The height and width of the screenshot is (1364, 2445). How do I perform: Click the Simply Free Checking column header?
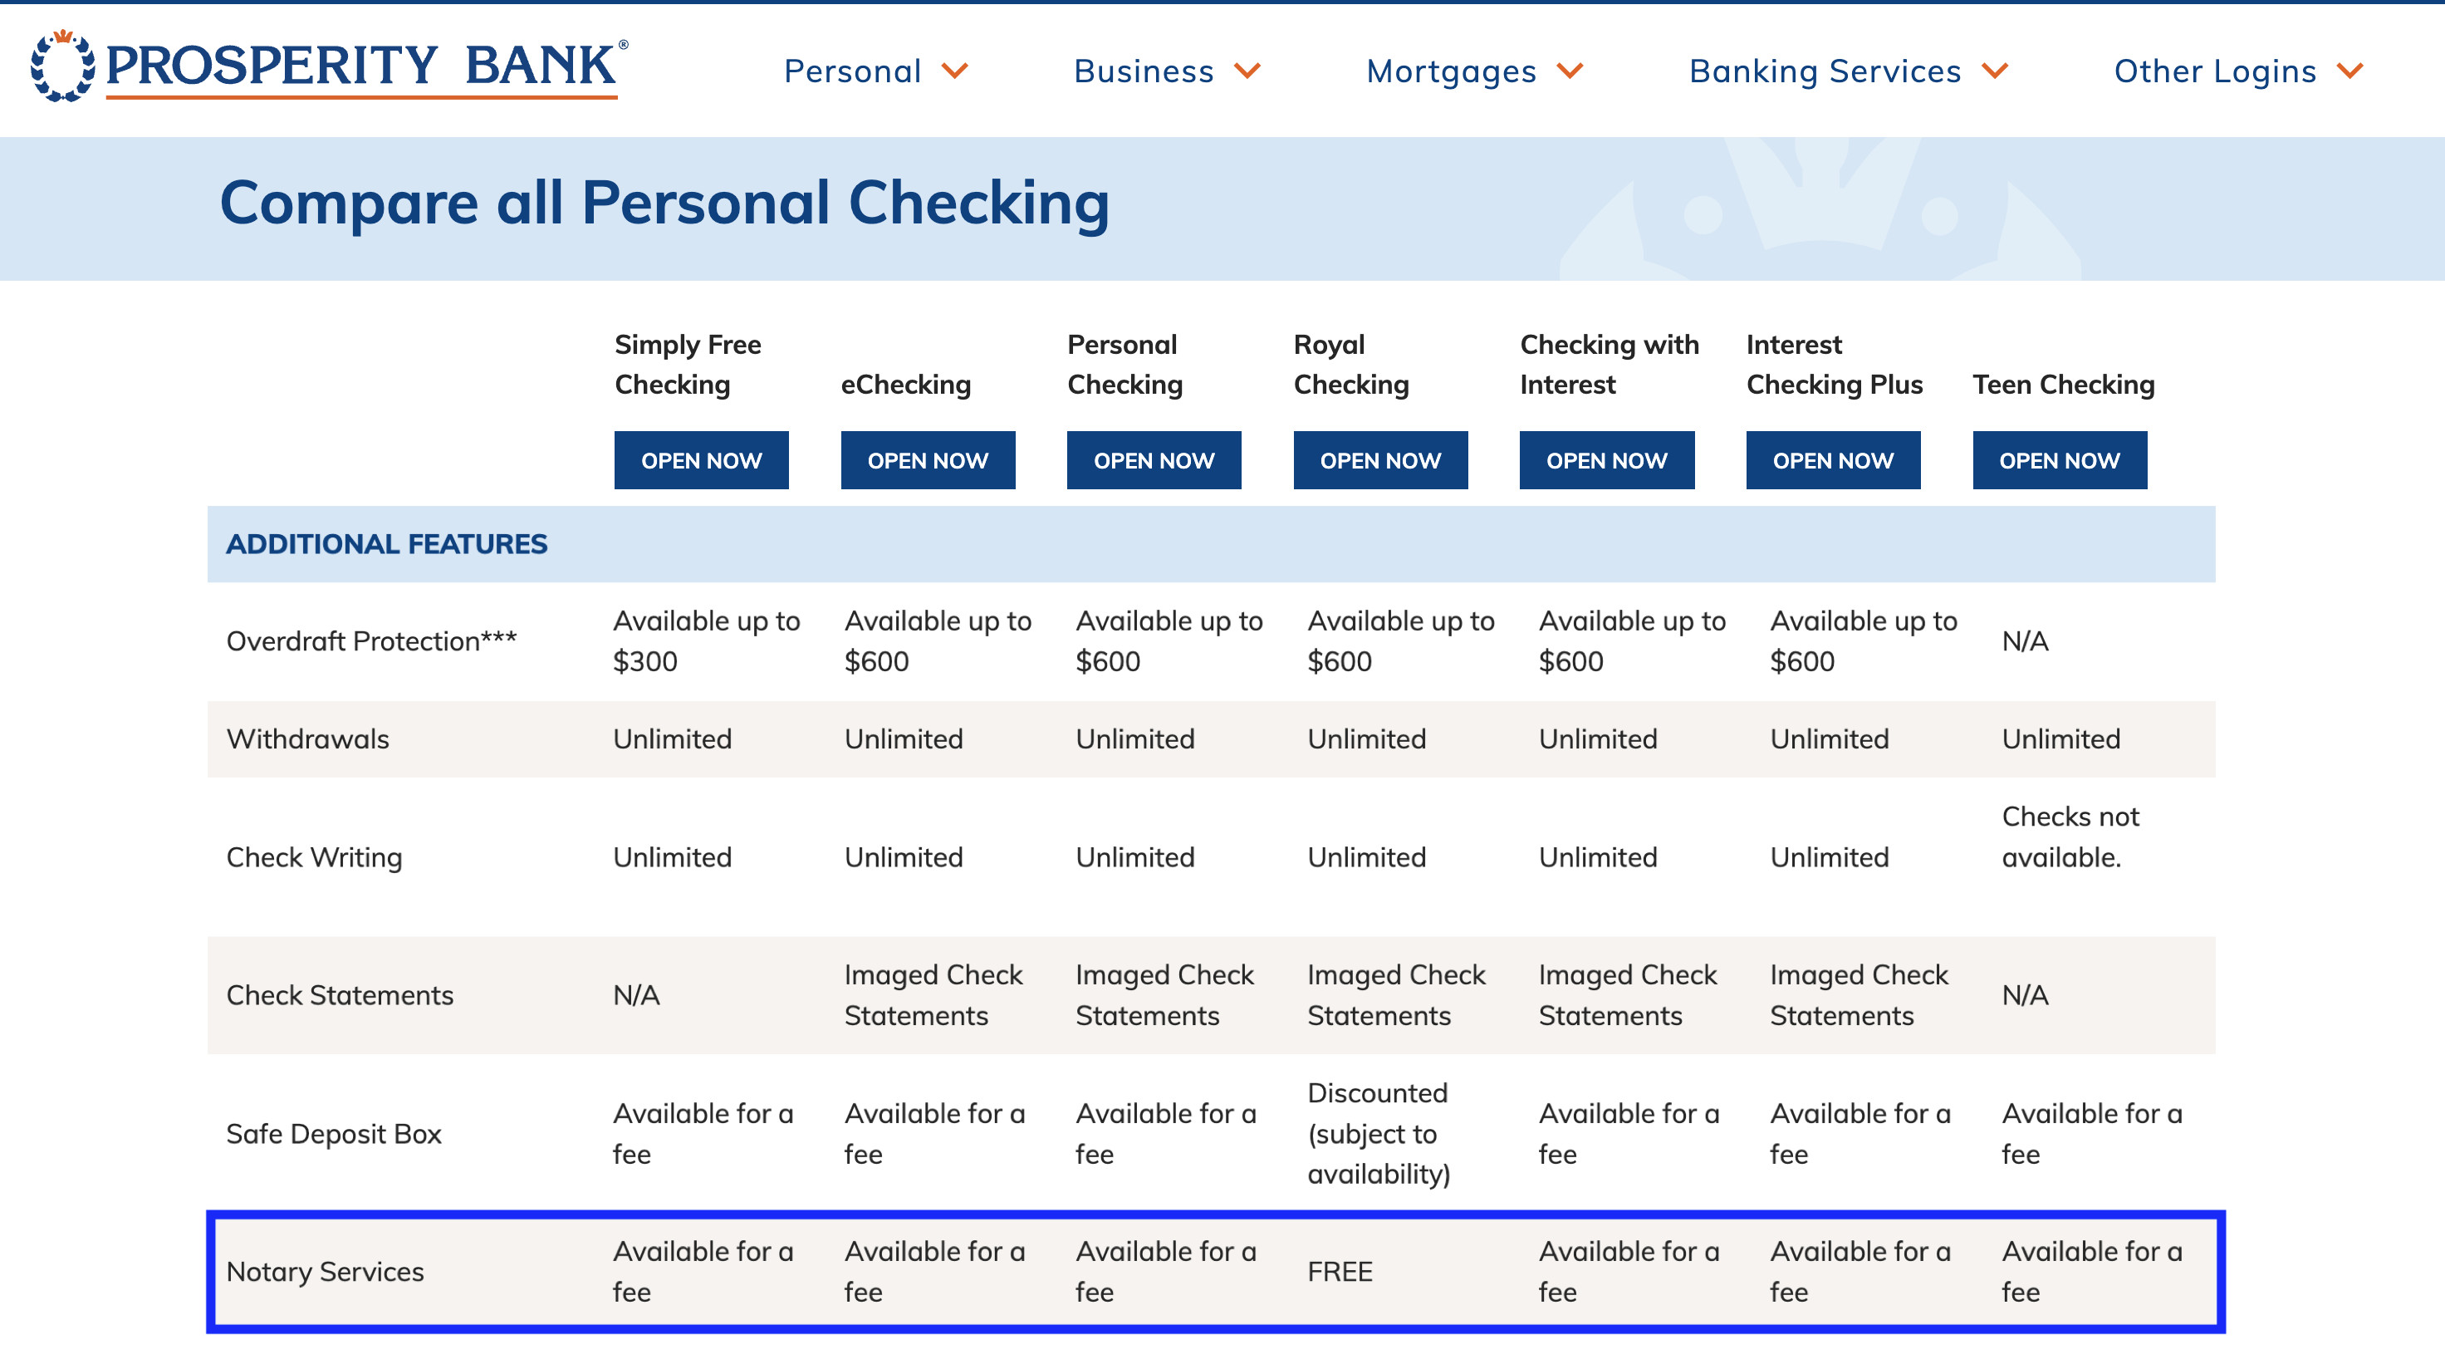(687, 365)
